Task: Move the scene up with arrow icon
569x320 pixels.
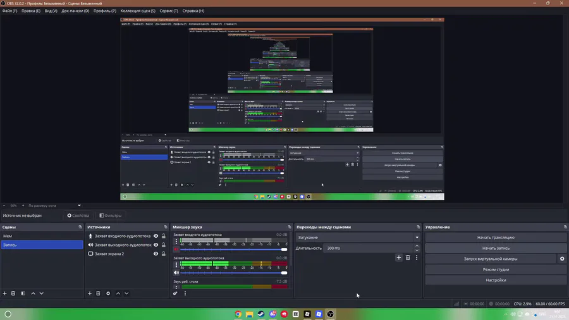Action: coord(33,293)
